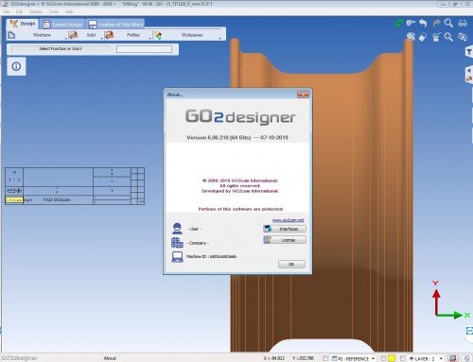The height and width of the screenshot is (362, 473).
Task: Click the Select Function or Icon prompt bar
Action: 61,49
